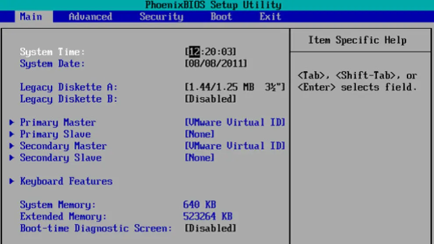
Task: Open the Primary Master VMware Virtual ID value
Action: (235, 122)
